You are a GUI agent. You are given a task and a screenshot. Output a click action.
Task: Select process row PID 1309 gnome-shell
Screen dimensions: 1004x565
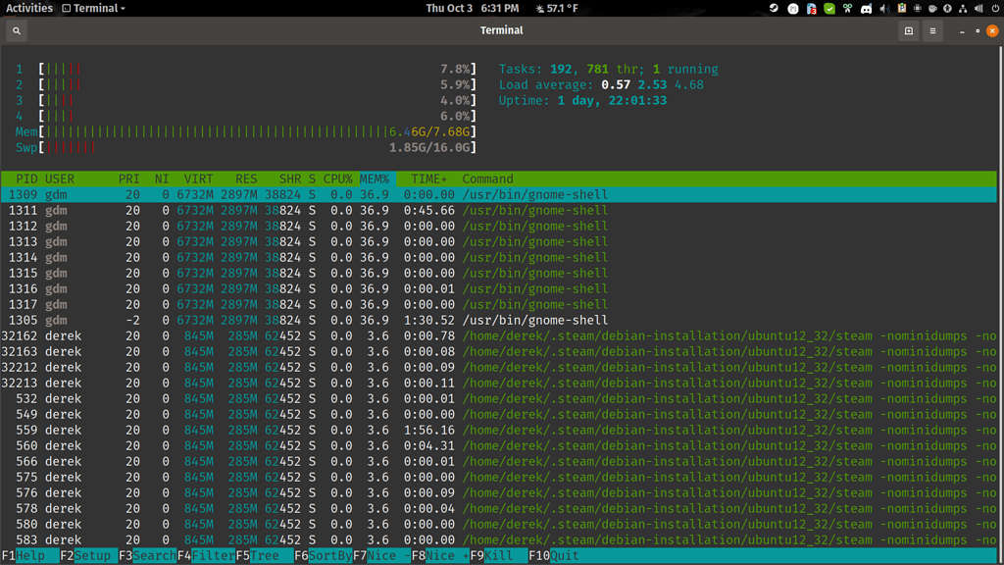click(x=499, y=195)
